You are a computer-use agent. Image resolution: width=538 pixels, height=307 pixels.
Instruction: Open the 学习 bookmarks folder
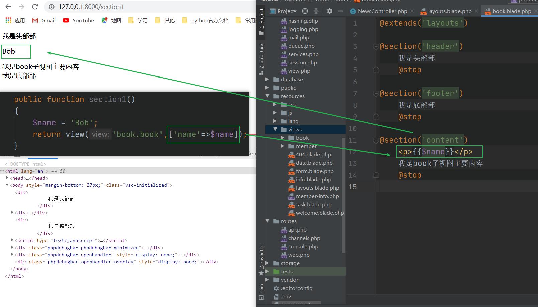point(138,20)
